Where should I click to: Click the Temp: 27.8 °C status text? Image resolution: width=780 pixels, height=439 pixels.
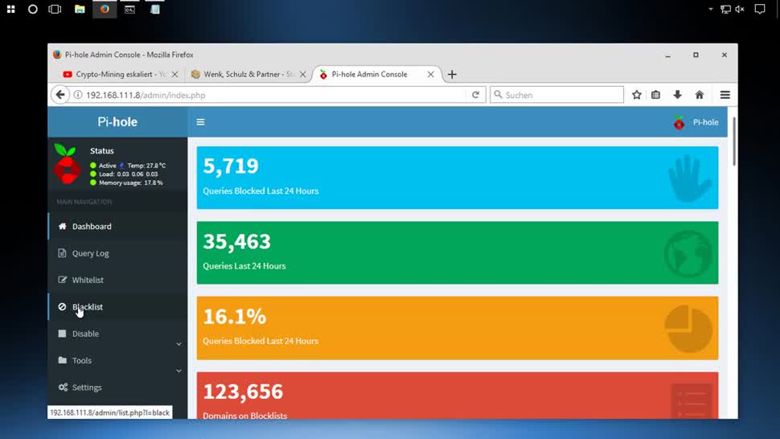(x=146, y=166)
